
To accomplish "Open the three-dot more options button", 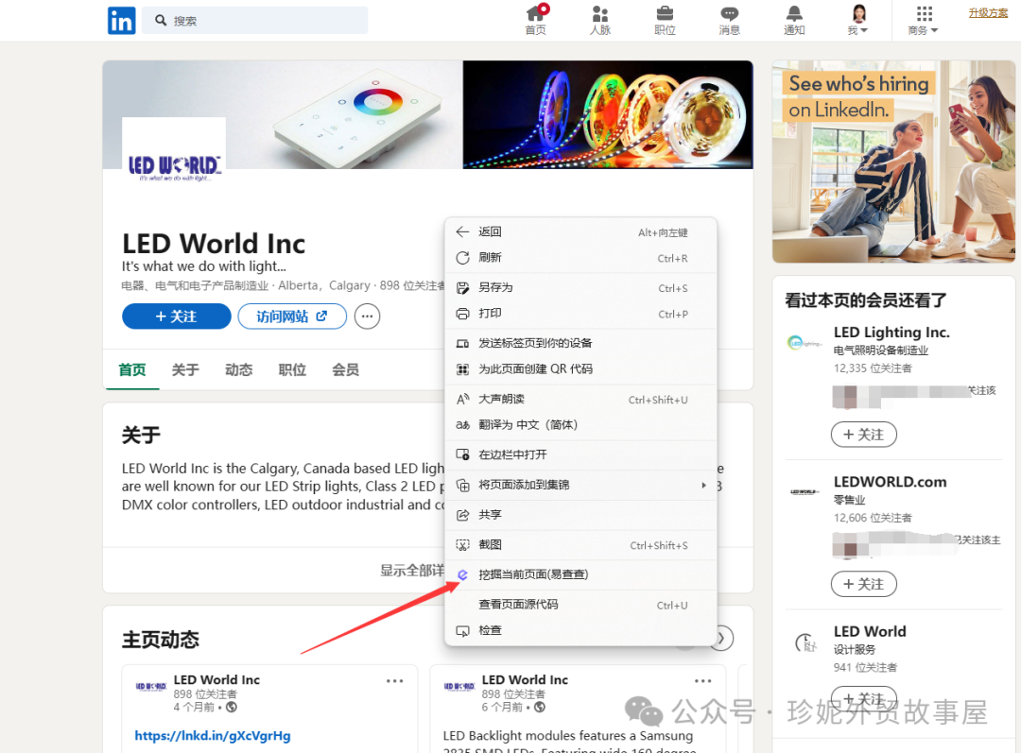I will tap(367, 317).
